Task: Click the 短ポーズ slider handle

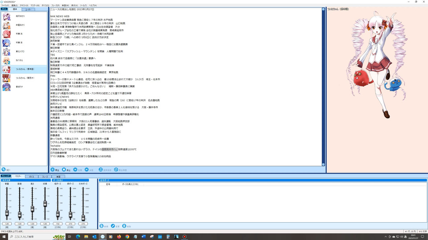Action: (58, 214)
